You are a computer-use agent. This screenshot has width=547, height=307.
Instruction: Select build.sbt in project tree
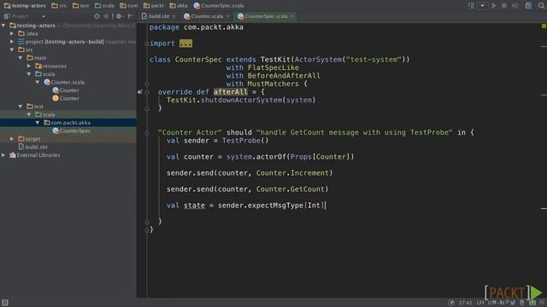click(33, 147)
